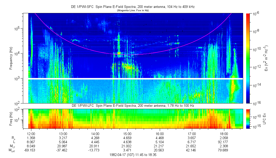This screenshot has width=276, height=158.
Task: Click the DE 1/PWI-SFC plot title
Action: click(x=133, y=7)
